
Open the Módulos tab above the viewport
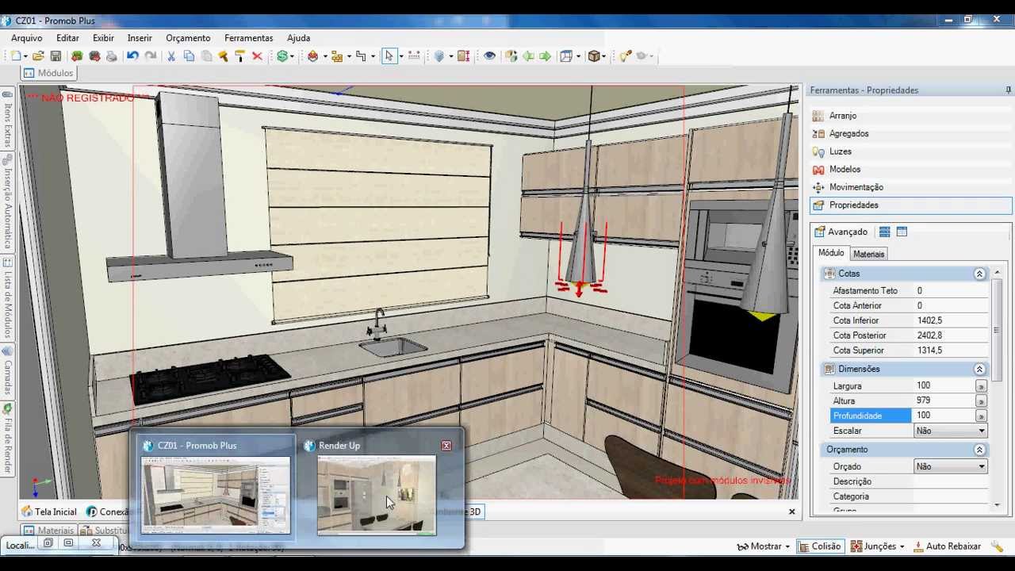click(48, 73)
